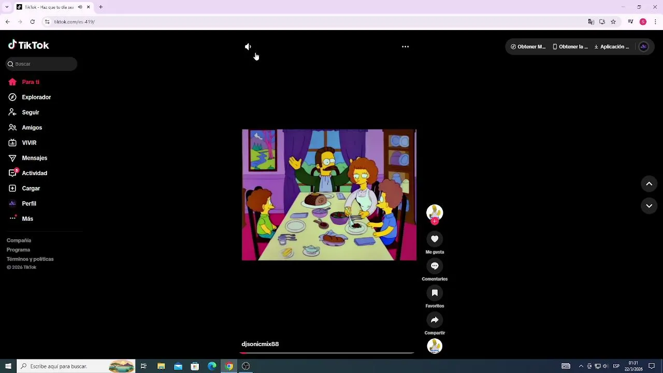The width and height of the screenshot is (663, 373).
Task: Open the TikTok account avatar menu
Action: click(644, 47)
